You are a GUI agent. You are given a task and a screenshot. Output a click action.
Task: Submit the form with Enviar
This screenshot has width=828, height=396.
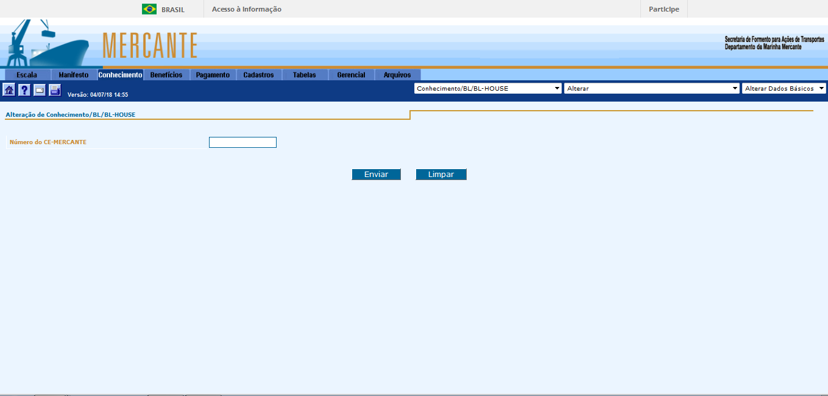pos(376,175)
